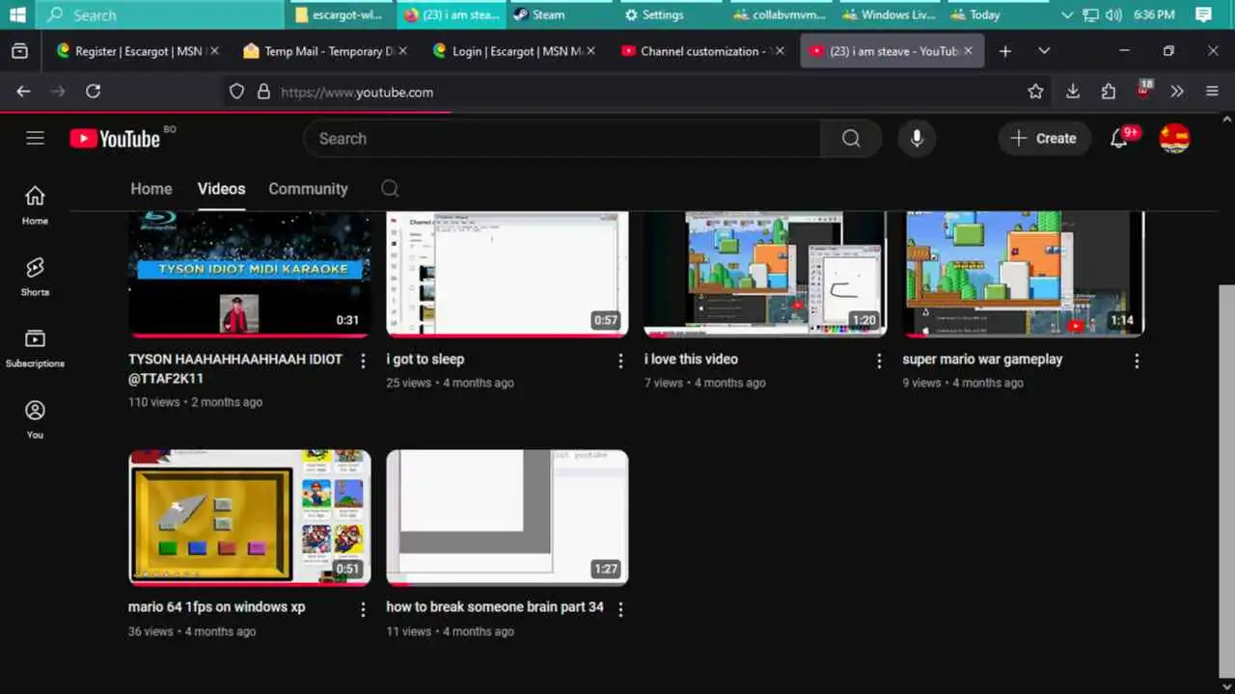
Task: Switch to the channel Home tab
Action: [151, 189]
